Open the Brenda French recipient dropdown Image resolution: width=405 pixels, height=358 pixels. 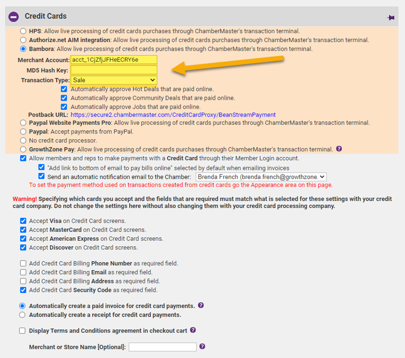coord(261,177)
